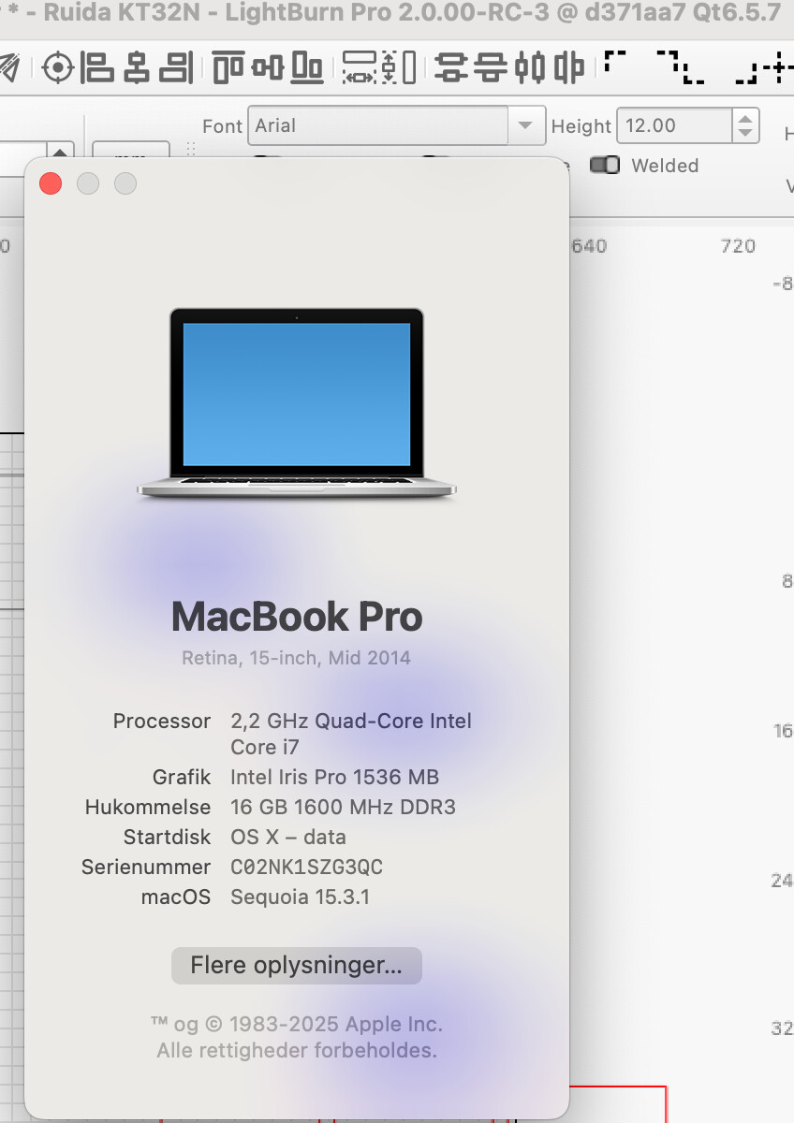
Task: Close the About This Mac window
Action: pyautogui.click(x=51, y=183)
